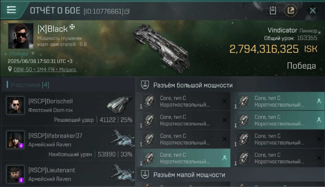The image size is (325, 187).
Task: Click lifebreaker07's purple info badge
Action: 21,145
